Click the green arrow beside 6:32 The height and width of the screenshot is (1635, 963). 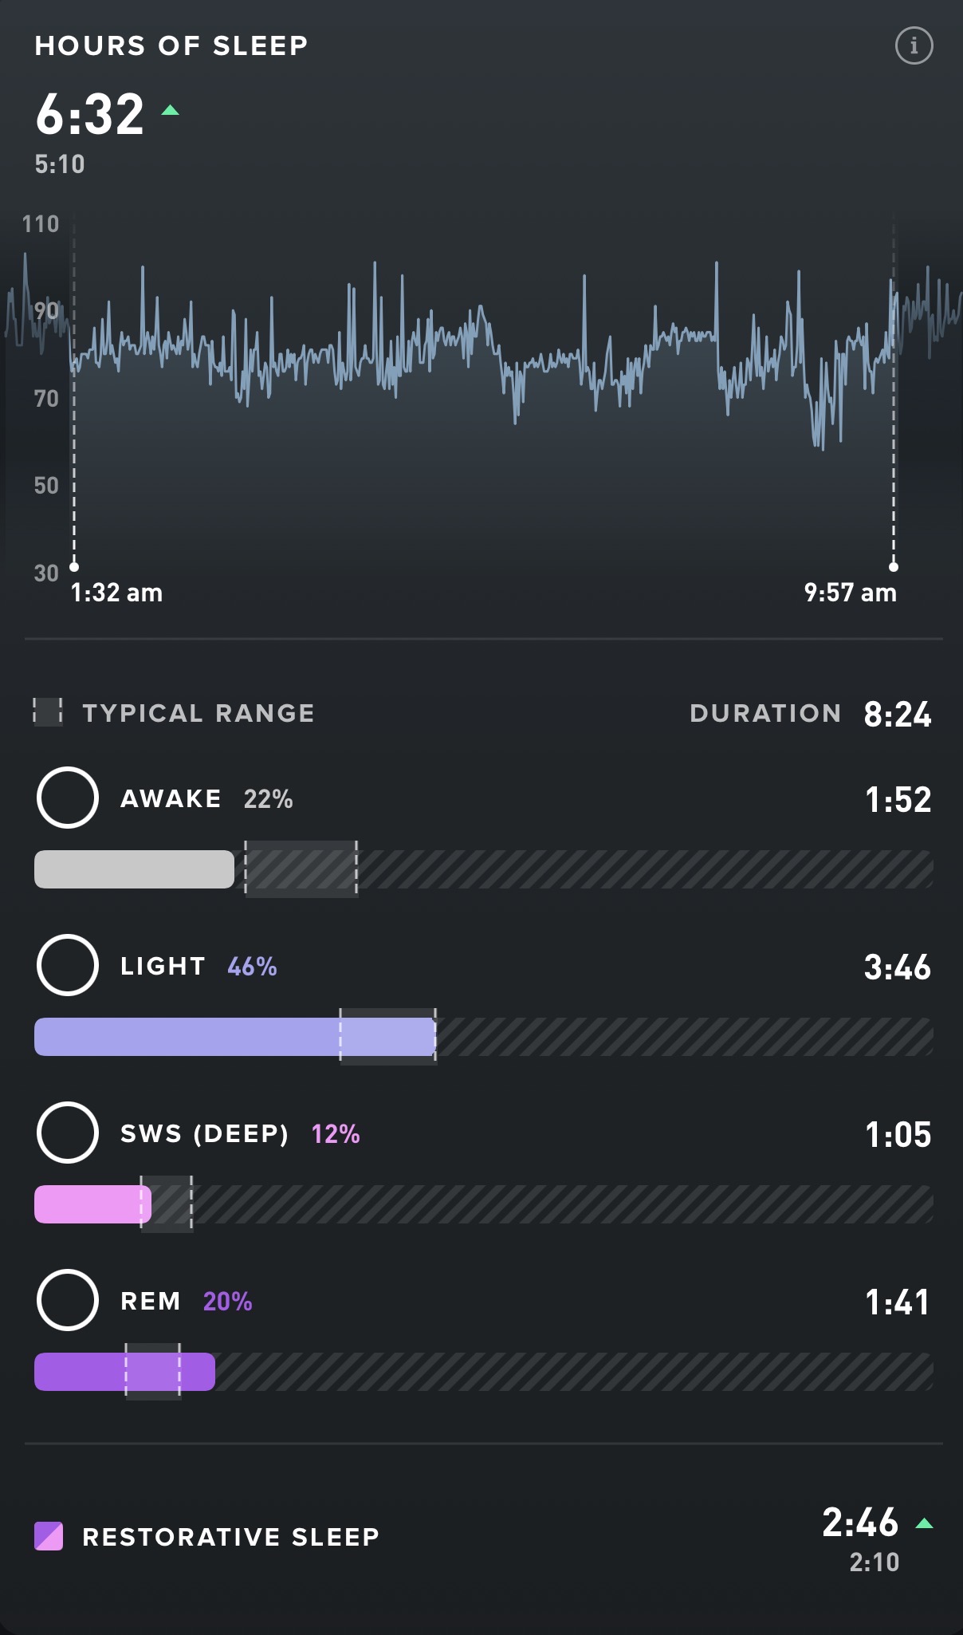coord(170,111)
